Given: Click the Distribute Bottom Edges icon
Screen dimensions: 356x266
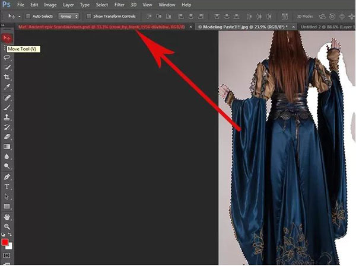Looking at the screenshot, I should tap(237, 17).
